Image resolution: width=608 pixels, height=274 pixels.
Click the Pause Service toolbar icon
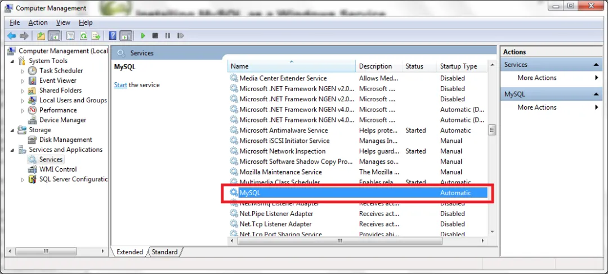point(168,35)
